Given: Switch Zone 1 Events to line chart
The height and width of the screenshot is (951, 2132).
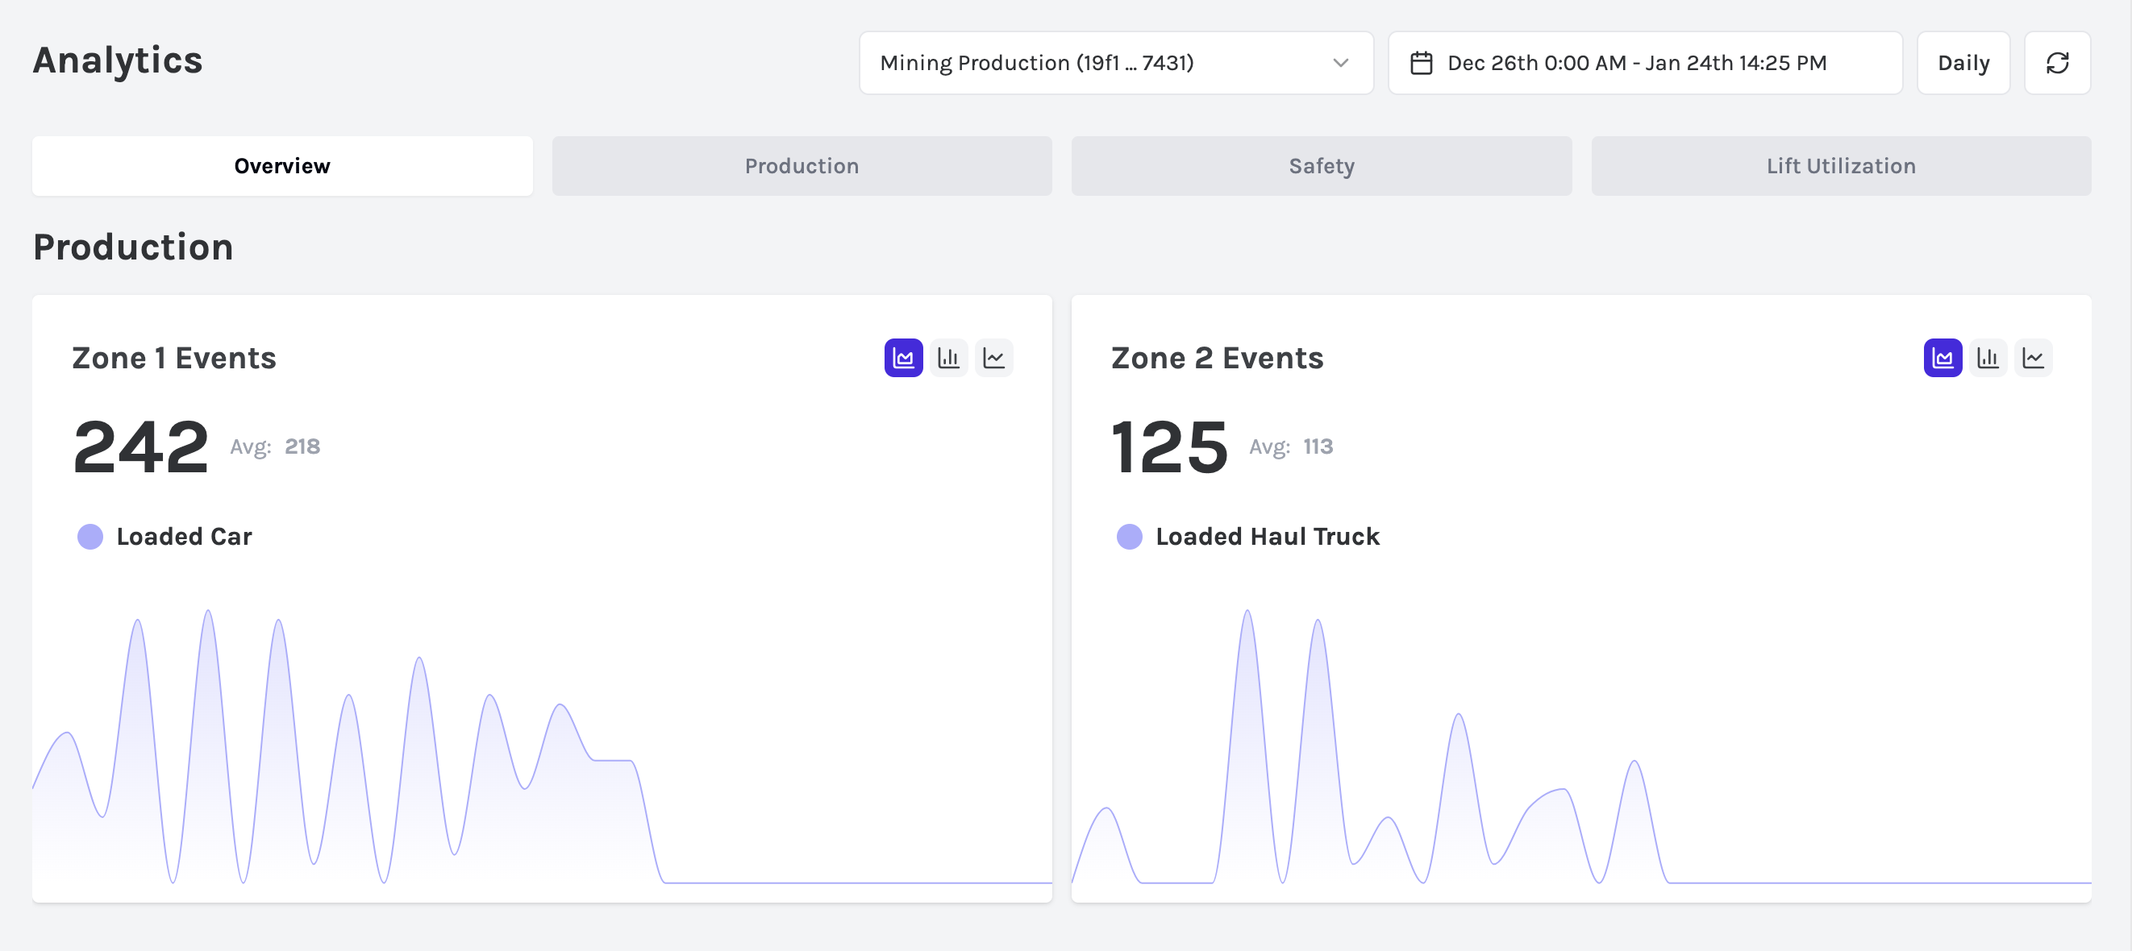Looking at the screenshot, I should click(993, 358).
